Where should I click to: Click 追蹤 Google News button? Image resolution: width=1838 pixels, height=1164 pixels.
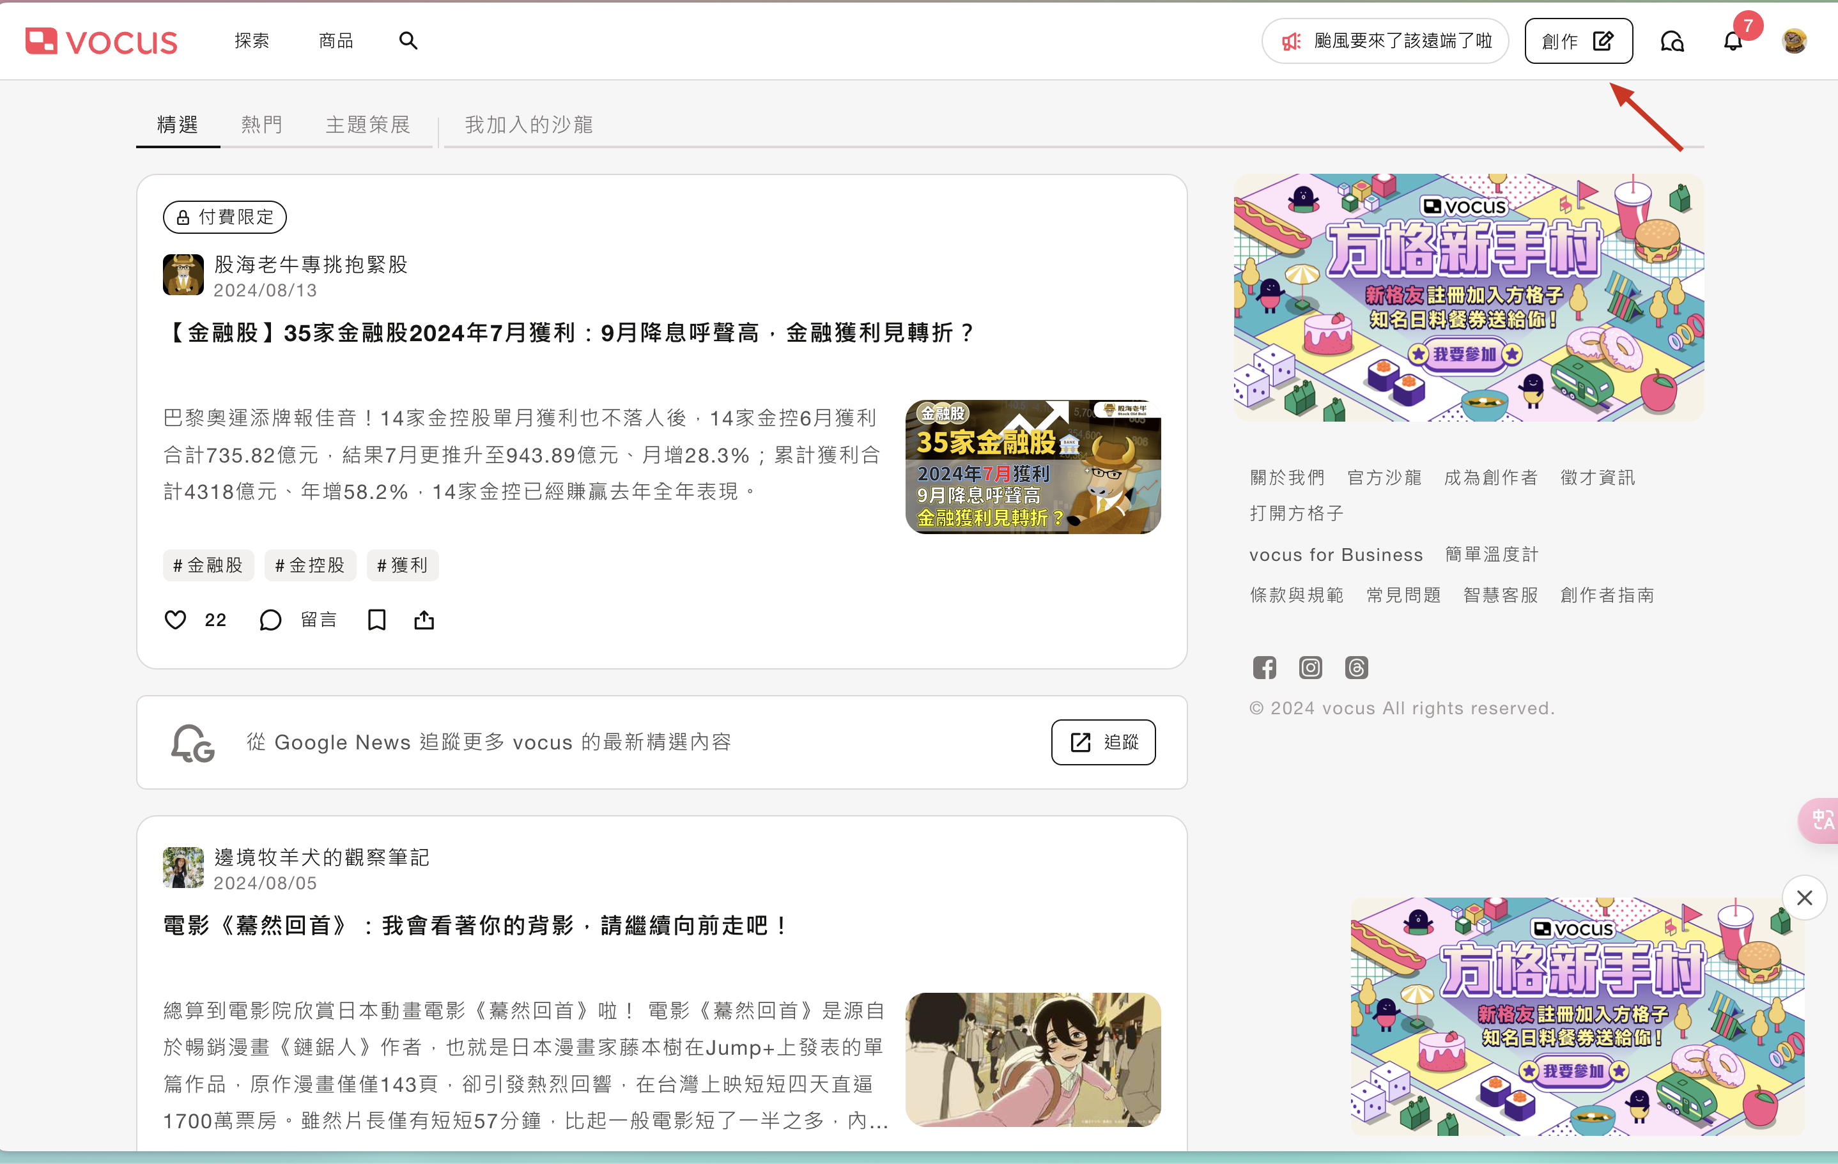[x=1103, y=742]
